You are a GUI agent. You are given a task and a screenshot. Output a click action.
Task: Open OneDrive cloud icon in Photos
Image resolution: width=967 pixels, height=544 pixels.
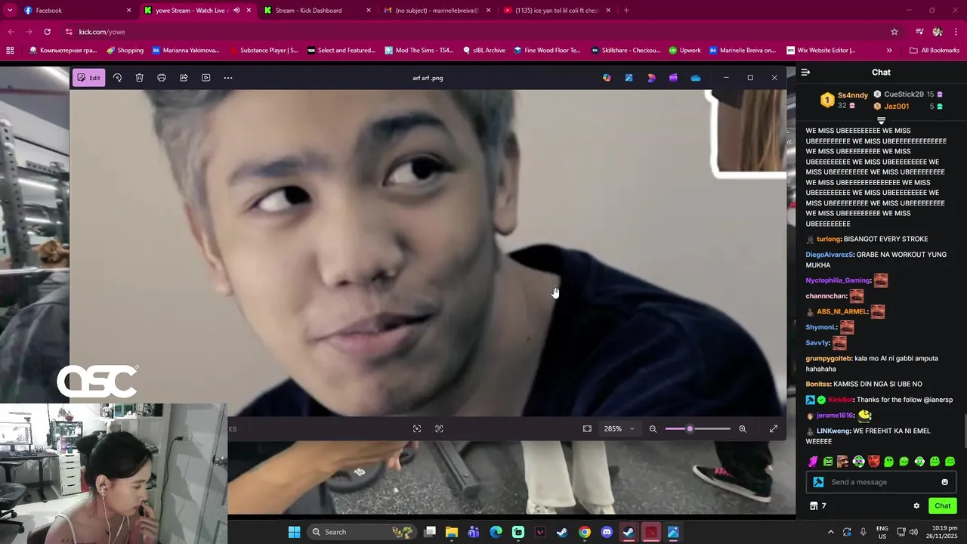(696, 78)
